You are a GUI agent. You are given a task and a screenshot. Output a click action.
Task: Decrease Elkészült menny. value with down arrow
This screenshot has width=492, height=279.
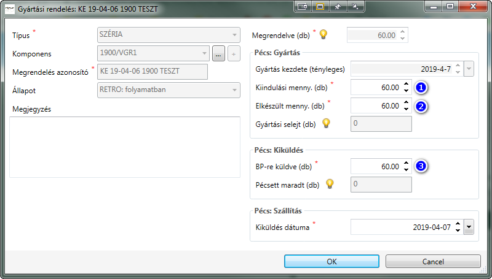(x=406, y=109)
